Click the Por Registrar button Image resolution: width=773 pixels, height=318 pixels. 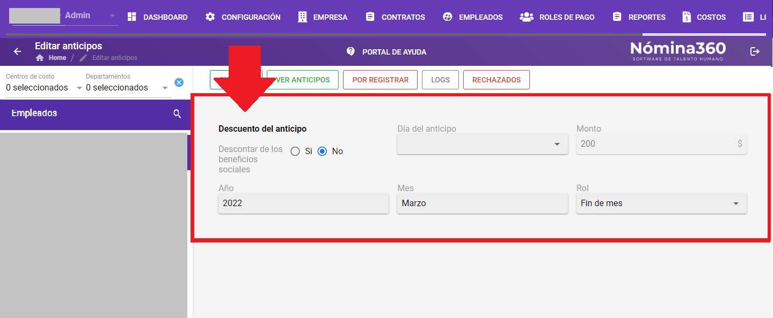point(381,80)
